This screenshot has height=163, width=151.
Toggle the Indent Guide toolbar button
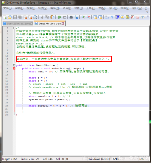click(117, 17)
